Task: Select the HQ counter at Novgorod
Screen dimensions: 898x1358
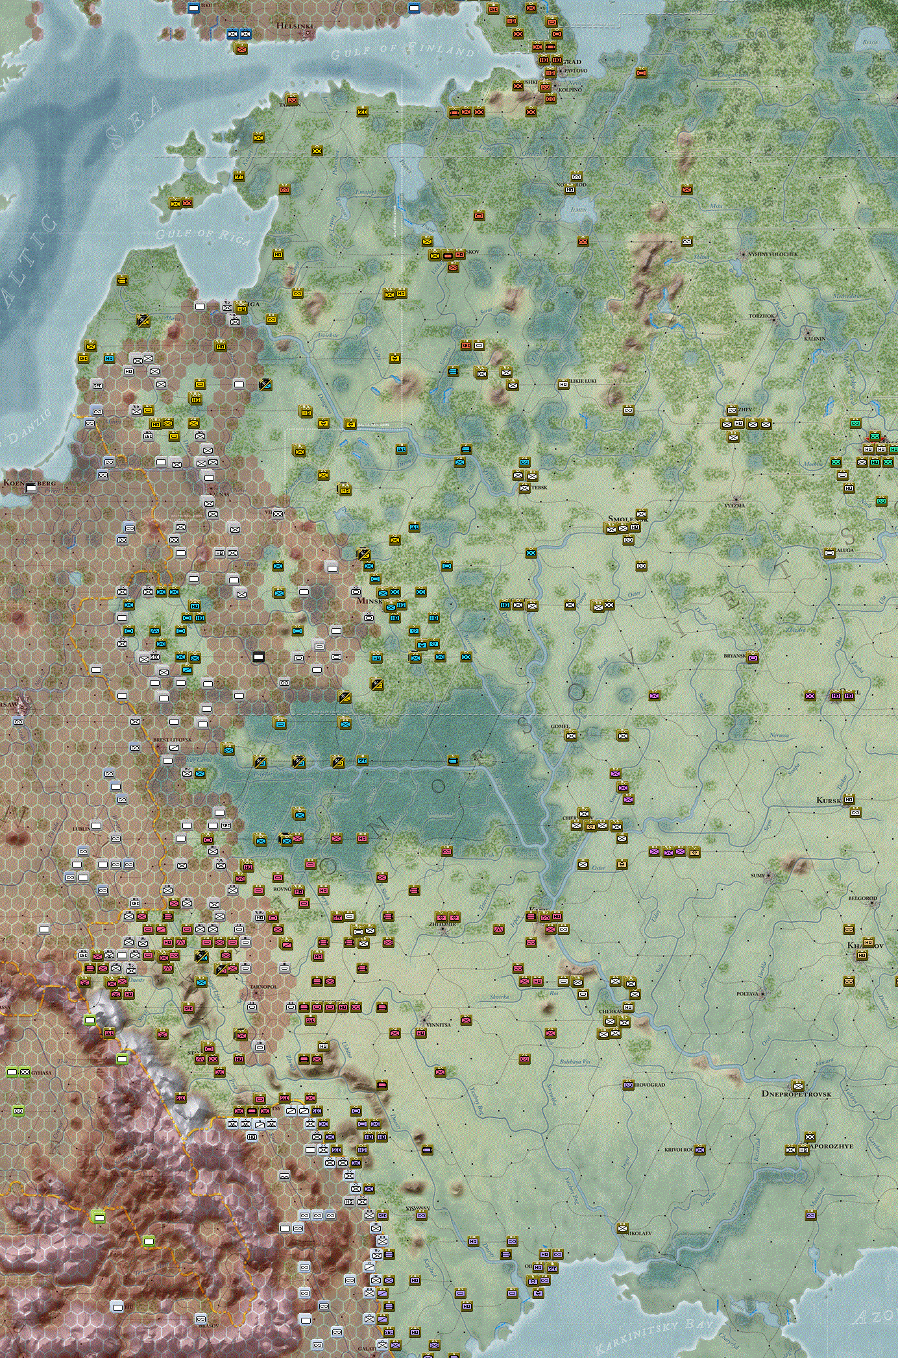Action: coord(570,189)
